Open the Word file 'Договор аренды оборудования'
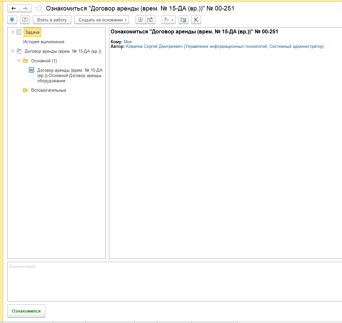This screenshot has height=323, width=342. click(69, 75)
